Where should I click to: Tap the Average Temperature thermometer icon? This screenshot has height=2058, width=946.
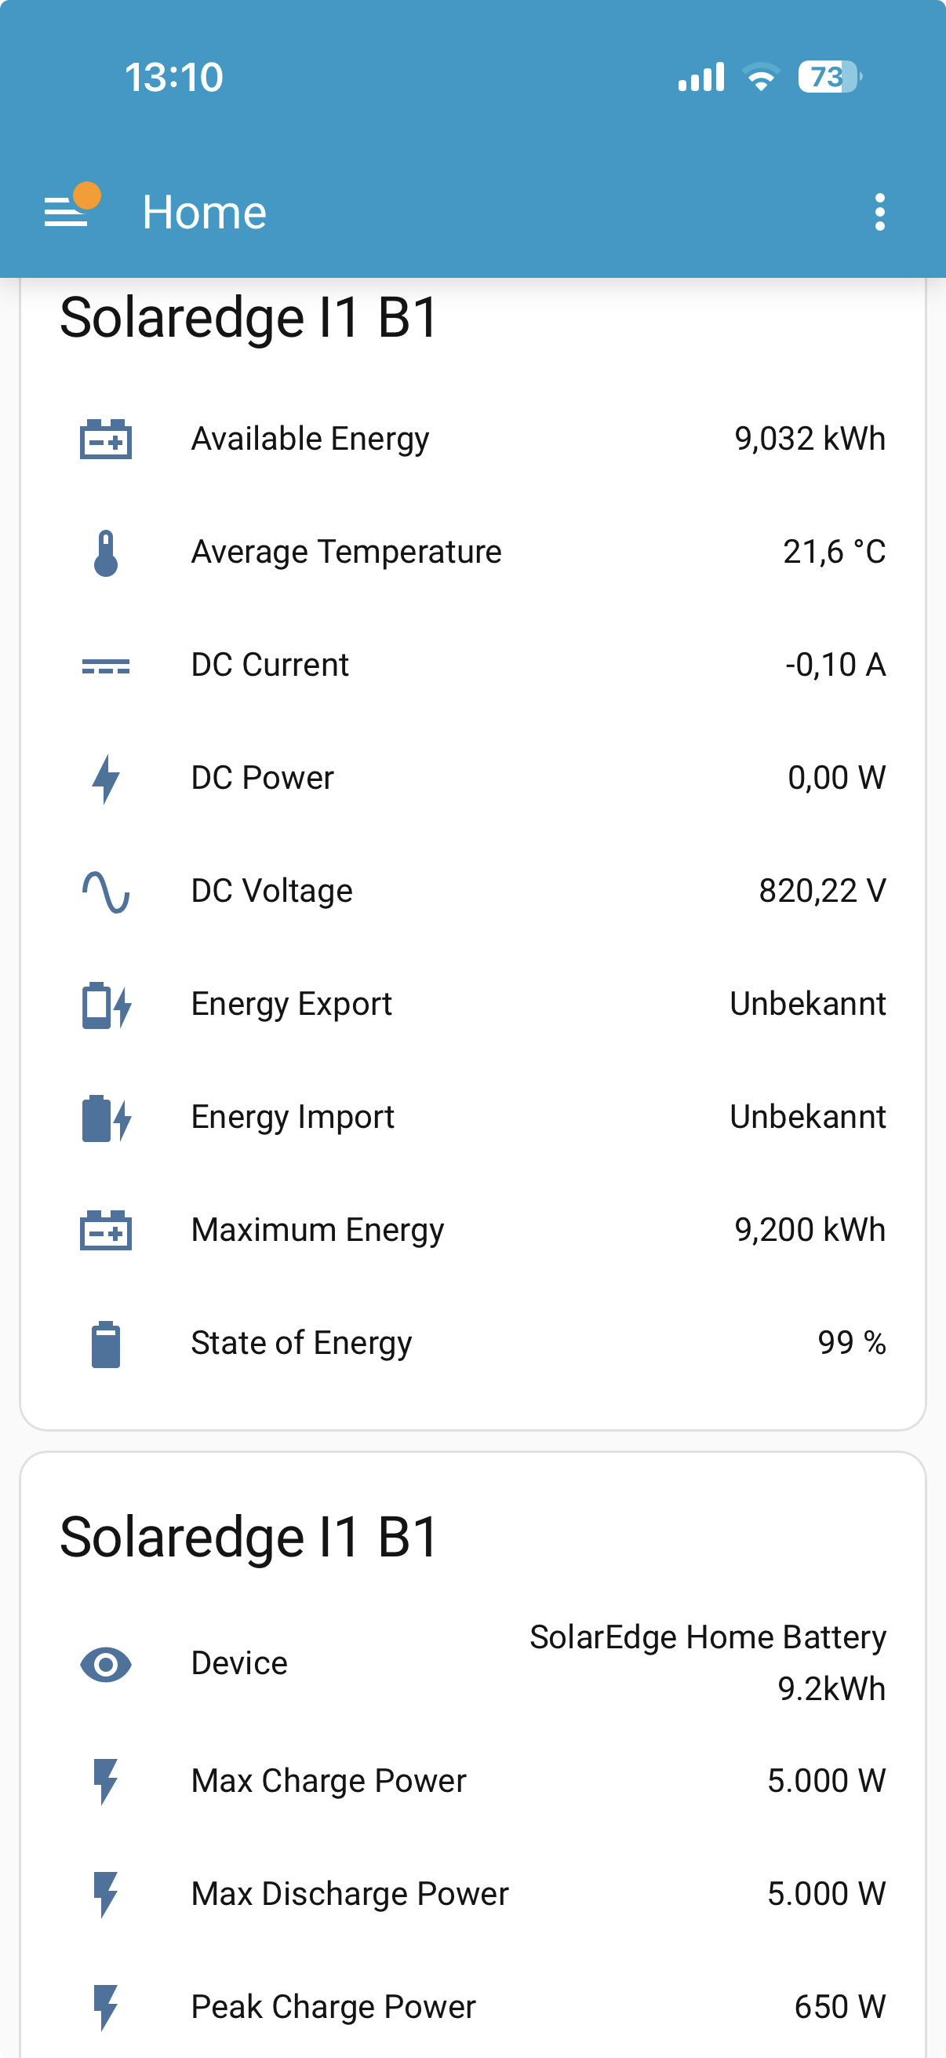pyautogui.click(x=105, y=552)
